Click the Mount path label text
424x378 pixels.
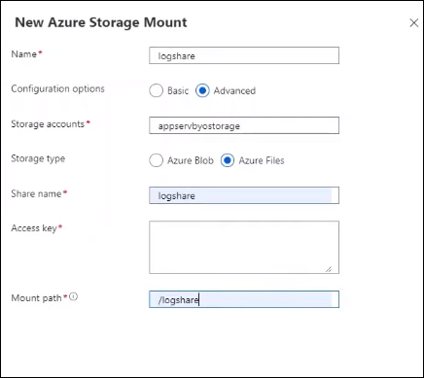(x=36, y=298)
